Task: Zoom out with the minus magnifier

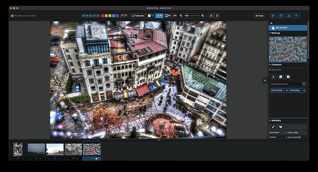Action: (181, 16)
